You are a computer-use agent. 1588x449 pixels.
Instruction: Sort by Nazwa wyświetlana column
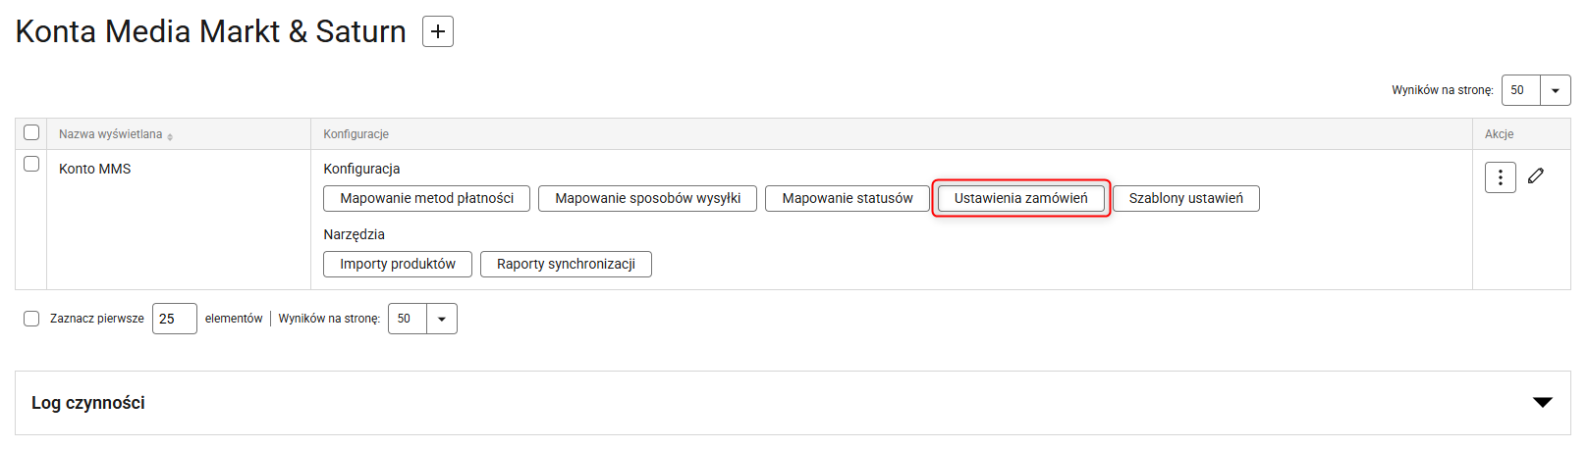[x=116, y=134]
